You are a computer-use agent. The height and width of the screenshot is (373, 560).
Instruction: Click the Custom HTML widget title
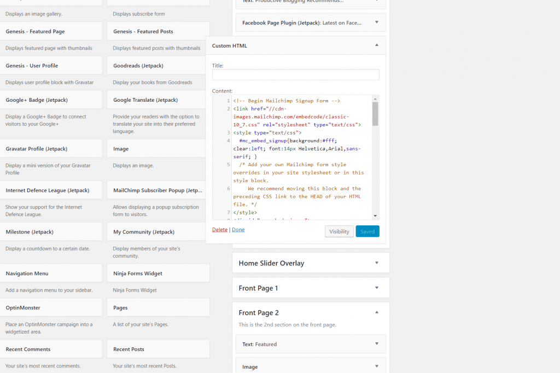(229, 46)
